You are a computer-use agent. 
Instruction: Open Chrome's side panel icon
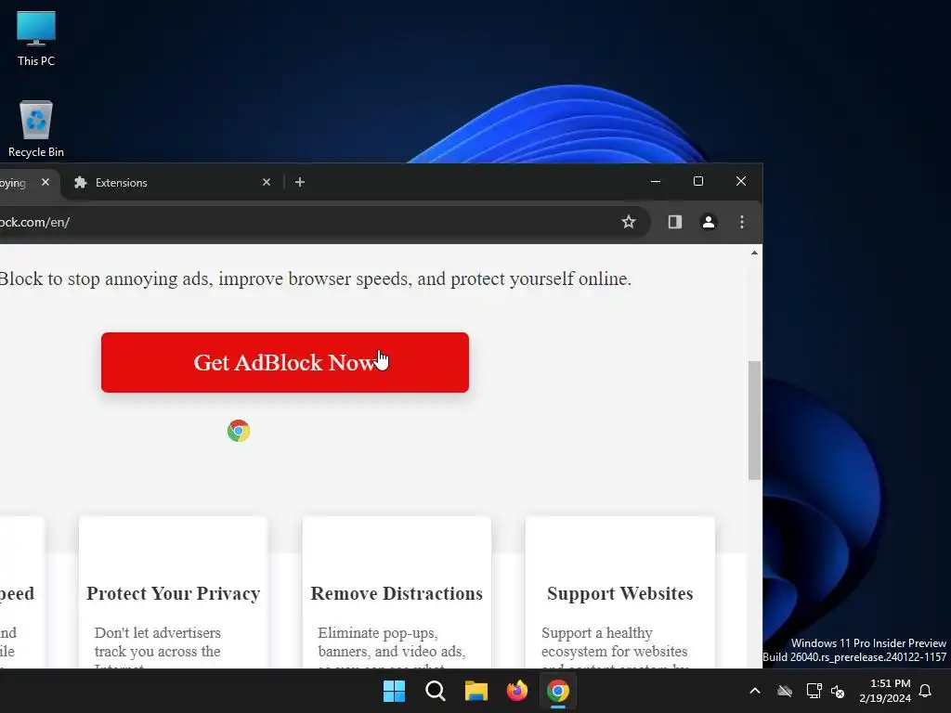(674, 222)
